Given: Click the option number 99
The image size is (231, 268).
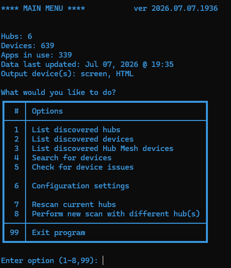Looking at the screenshot, I should [x=14, y=233].
